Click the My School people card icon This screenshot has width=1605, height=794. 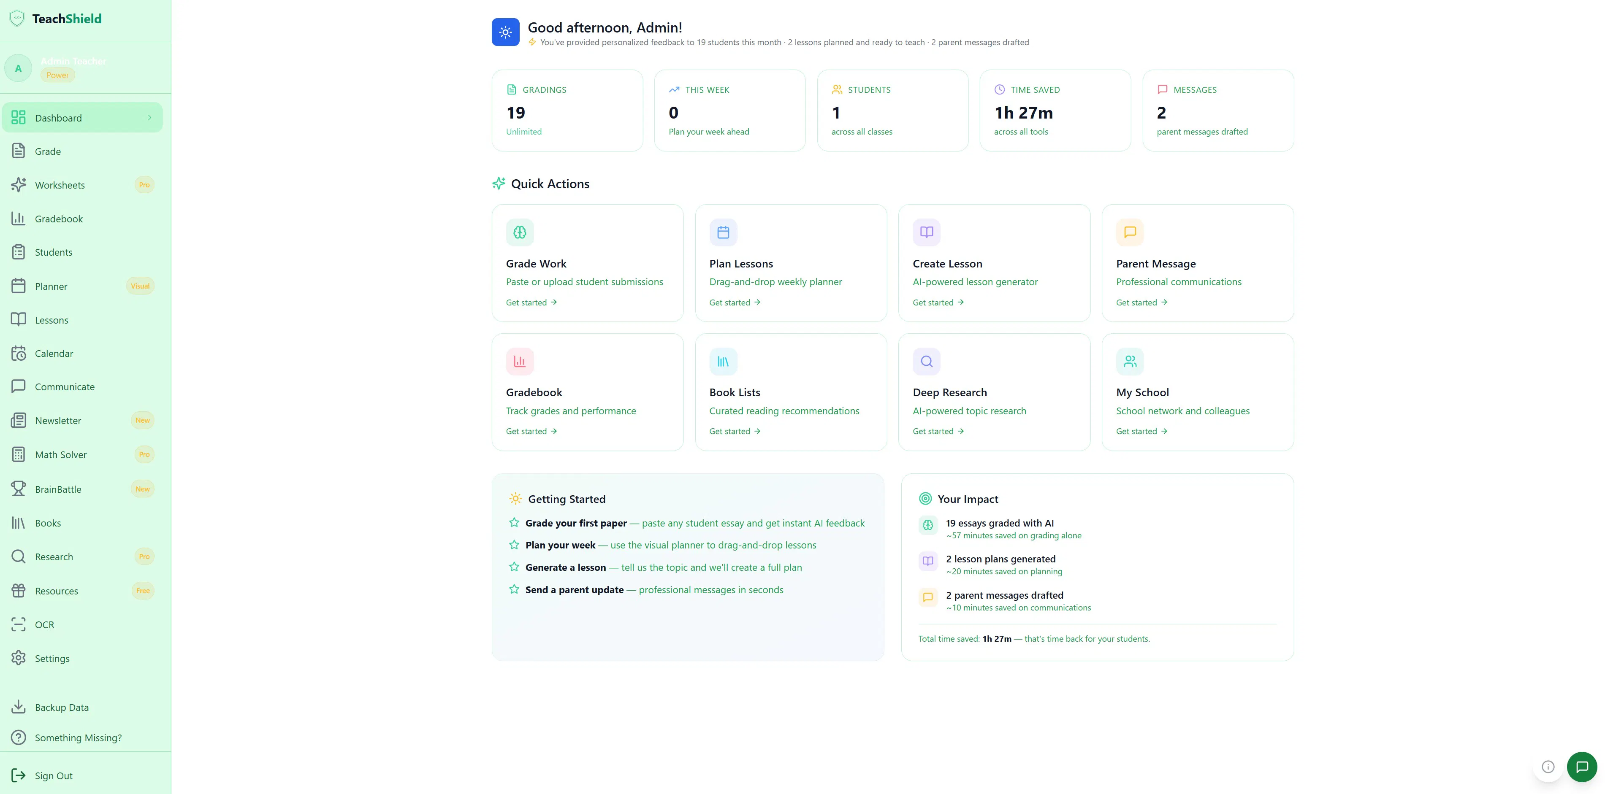pyautogui.click(x=1130, y=361)
